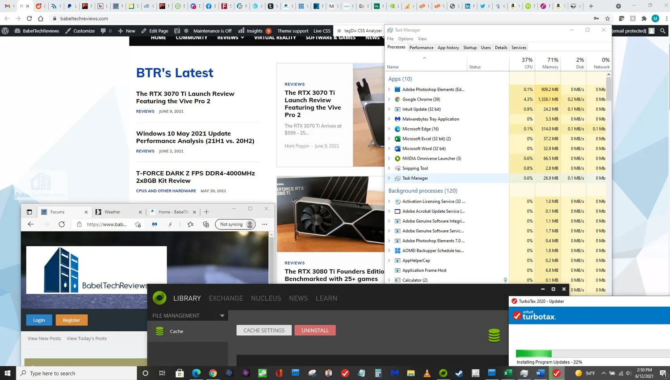Reload the Chrome page
This screenshot has width=670, height=380.
click(x=29, y=18)
